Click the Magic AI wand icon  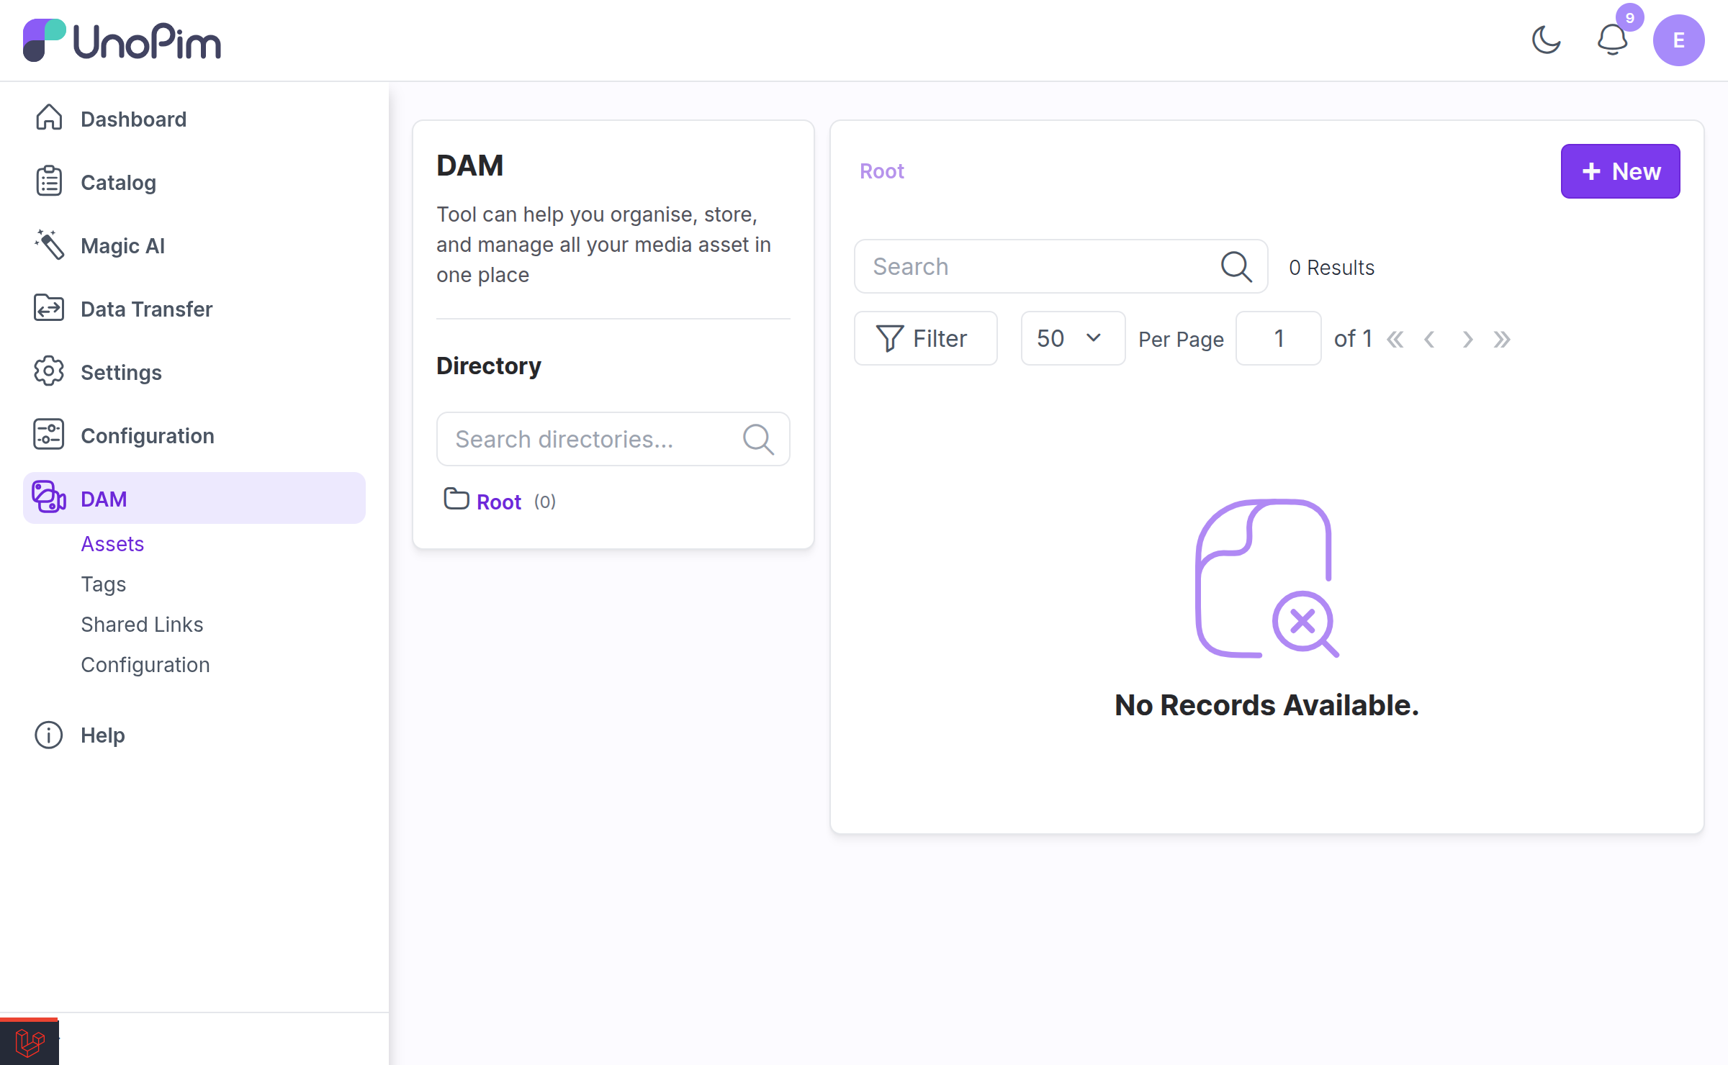pos(49,245)
